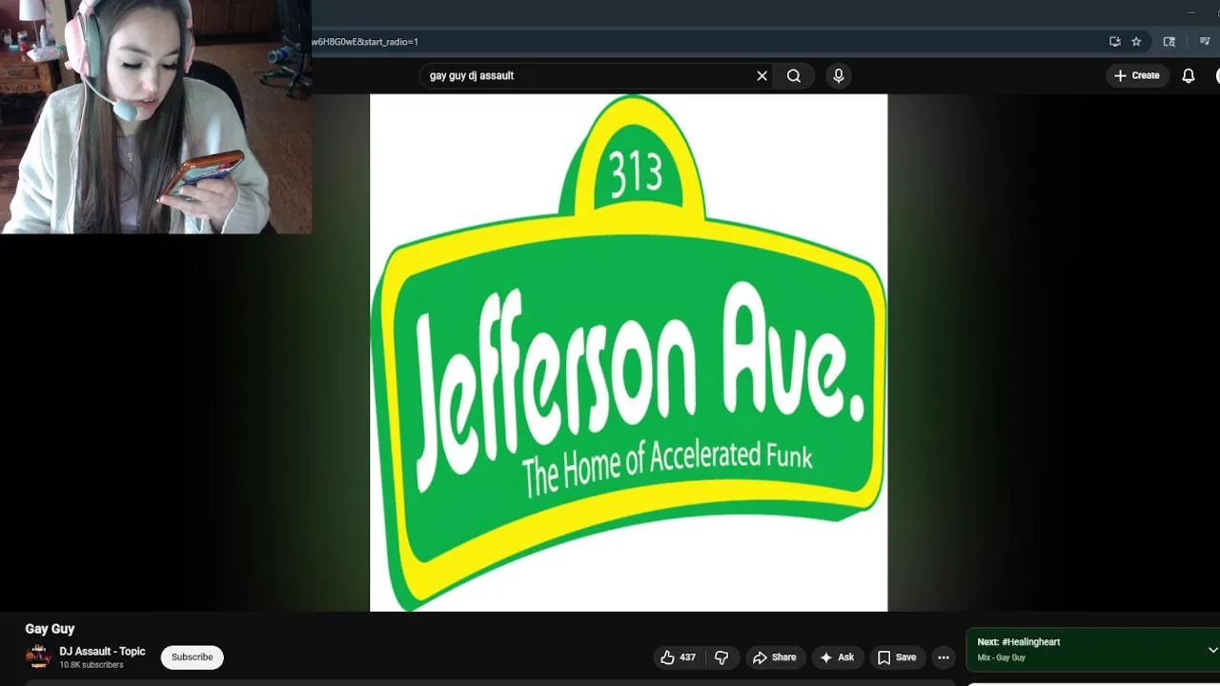Screen dimensions: 1220x686
Task: Click the install app icon in address bar
Action: [x=1115, y=42]
